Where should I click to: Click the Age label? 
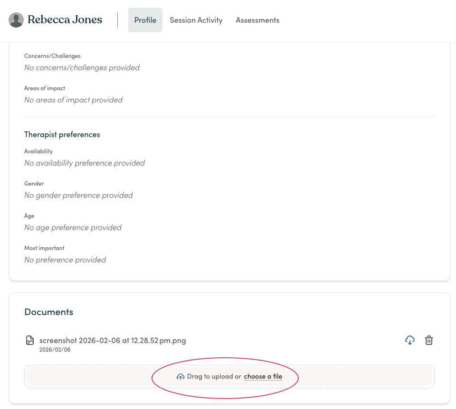(x=29, y=216)
